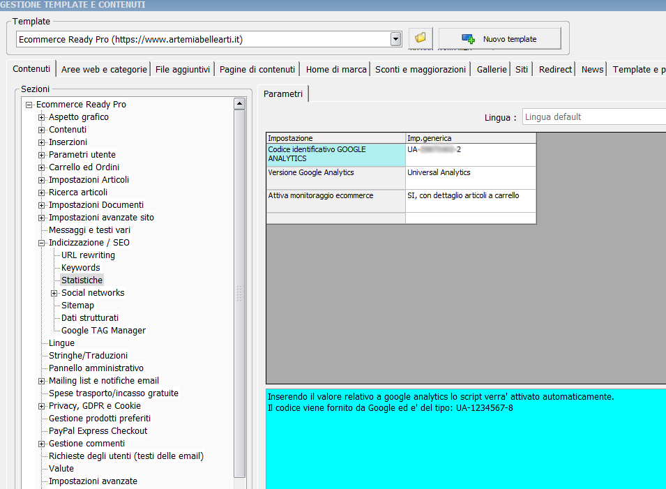The image size is (666, 489).
Task: Open the Sconti e maggiorazioni tab
Action: tap(420, 69)
